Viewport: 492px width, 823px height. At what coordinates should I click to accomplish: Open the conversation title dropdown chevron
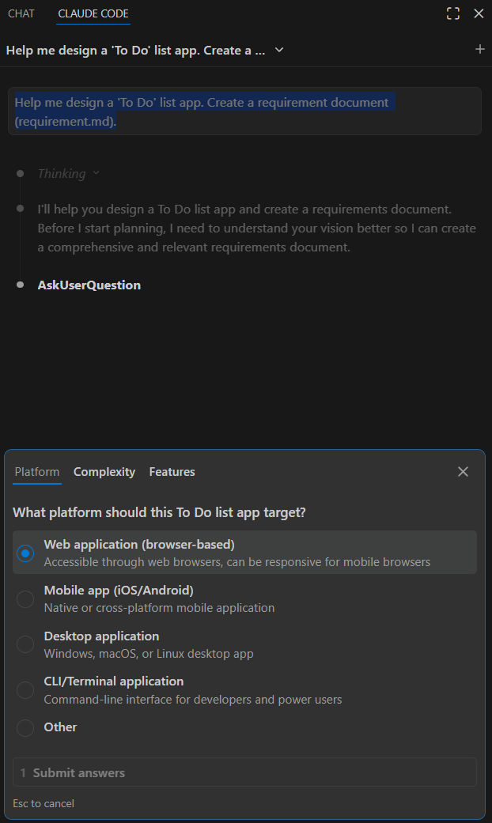278,50
